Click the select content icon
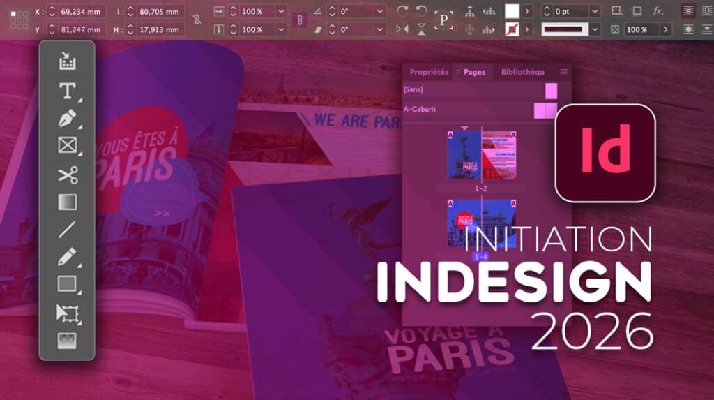Image resolution: width=714 pixels, height=400 pixels. point(469,29)
